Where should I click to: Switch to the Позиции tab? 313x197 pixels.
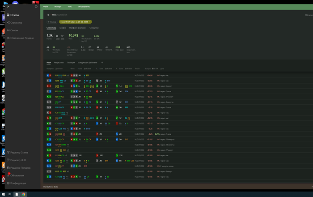tap(71, 63)
